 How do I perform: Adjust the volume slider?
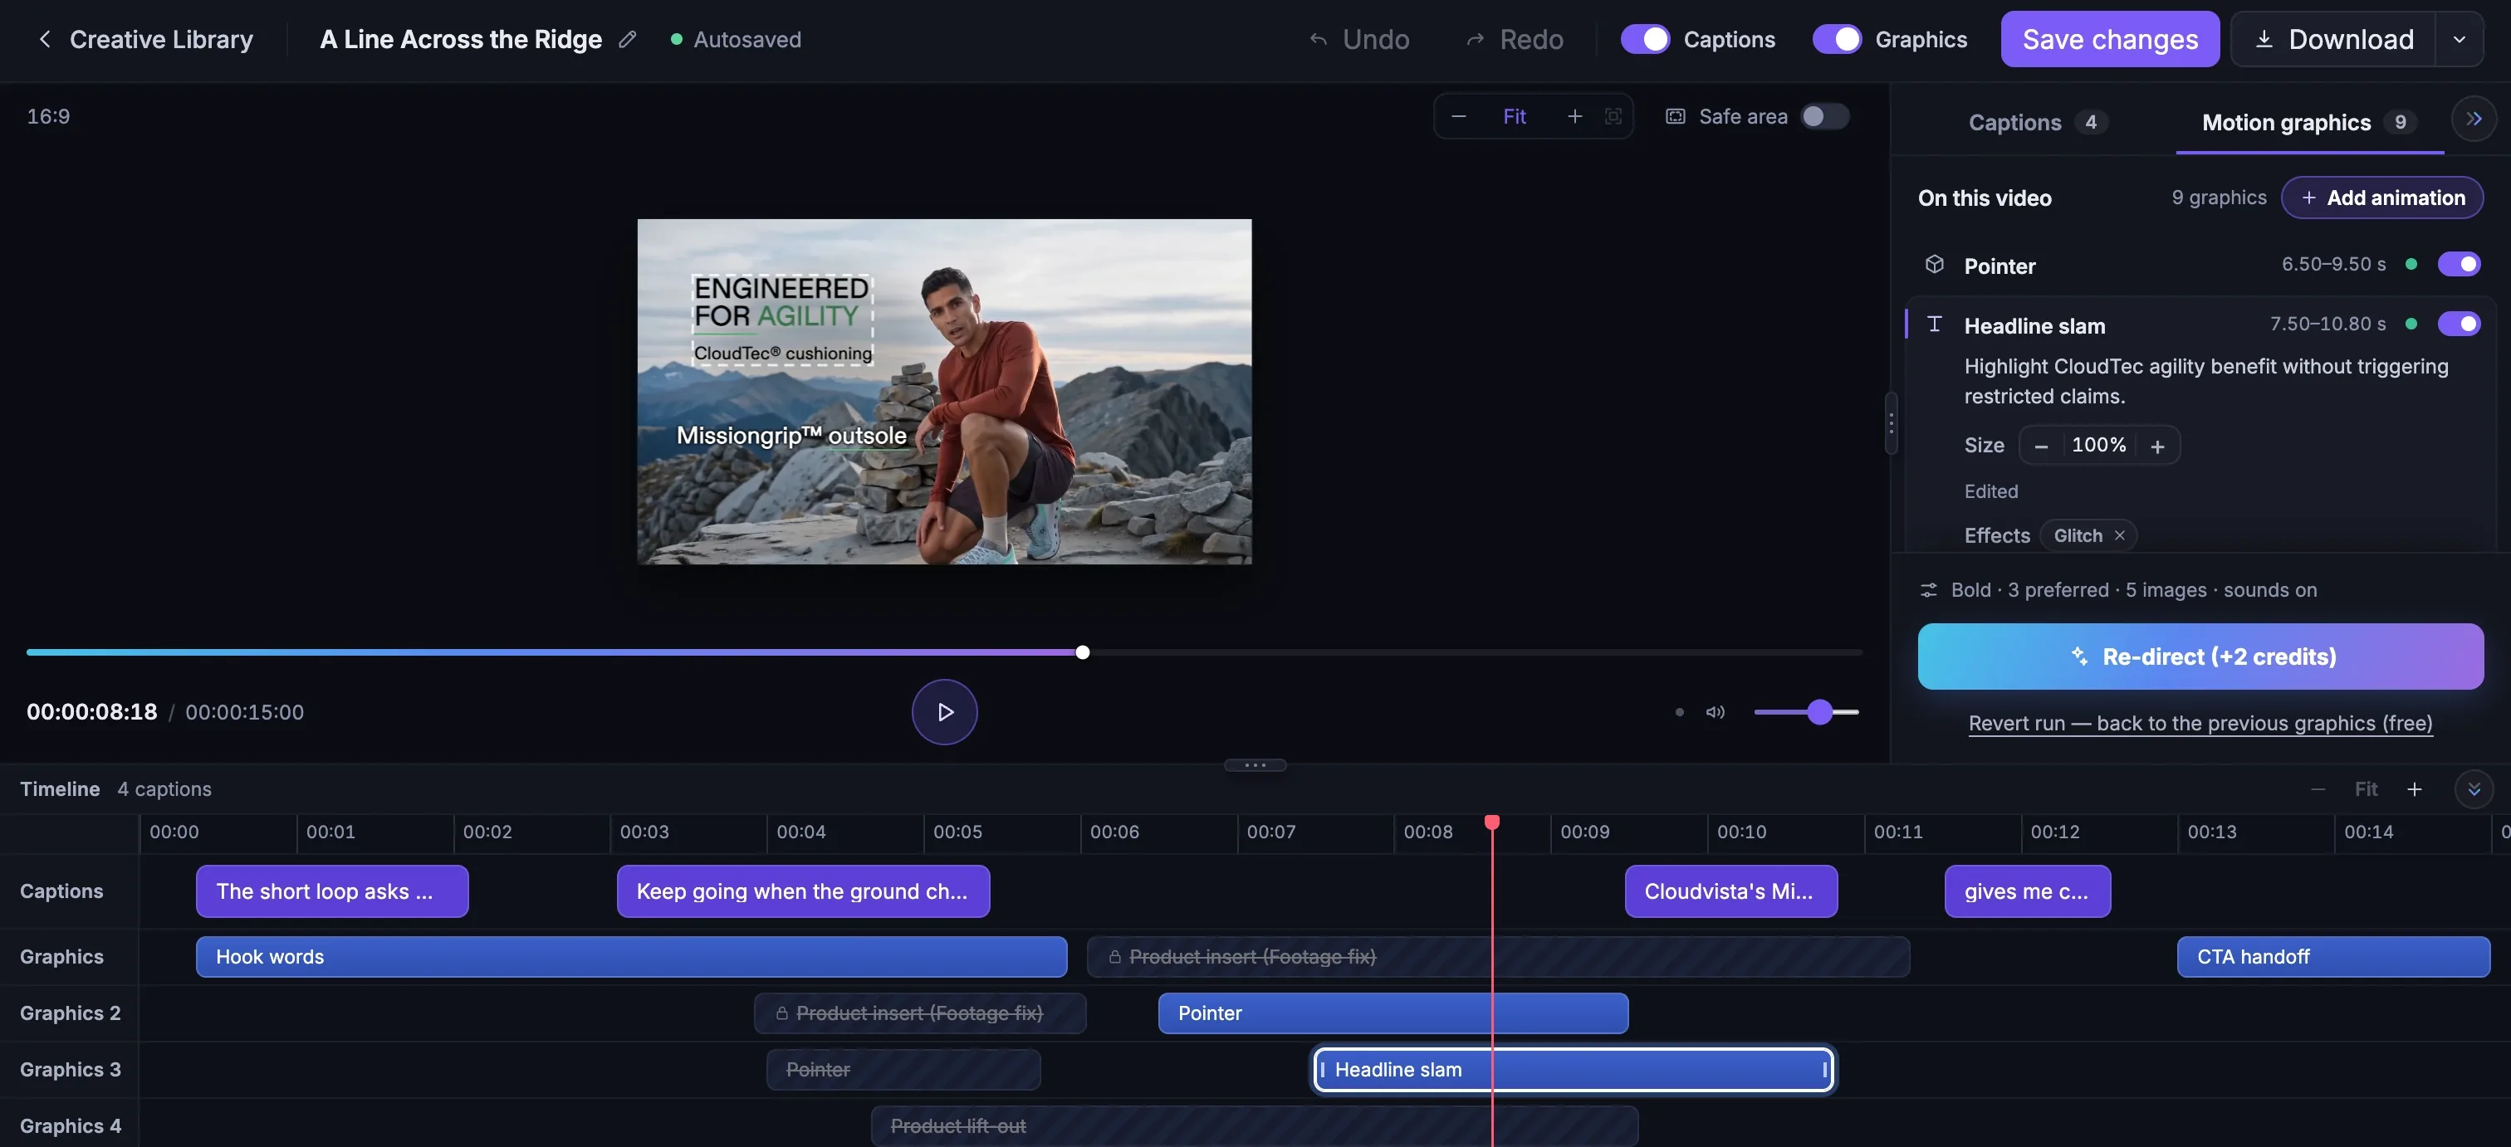1806,711
